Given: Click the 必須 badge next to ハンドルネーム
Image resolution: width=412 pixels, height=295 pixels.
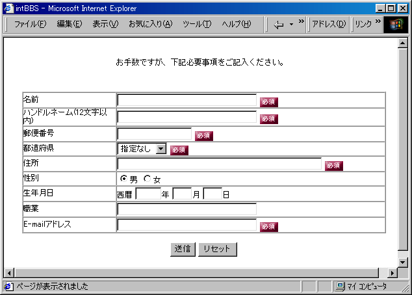Looking at the screenshot, I should (269, 119).
